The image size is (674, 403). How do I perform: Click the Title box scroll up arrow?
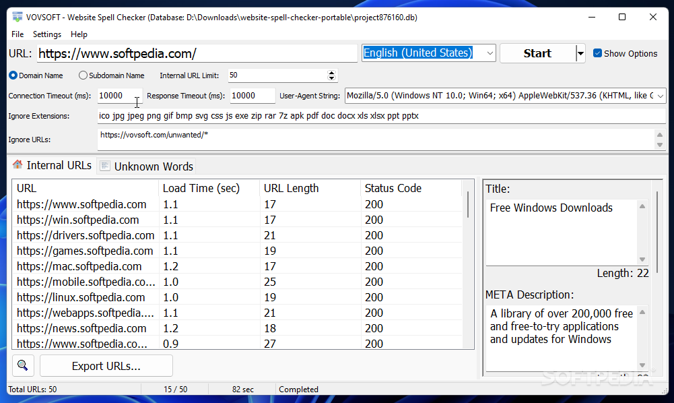642,206
